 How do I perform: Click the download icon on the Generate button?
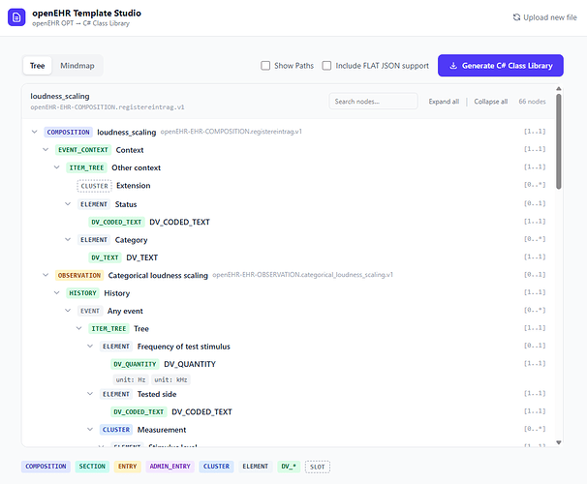(x=453, y=66)
